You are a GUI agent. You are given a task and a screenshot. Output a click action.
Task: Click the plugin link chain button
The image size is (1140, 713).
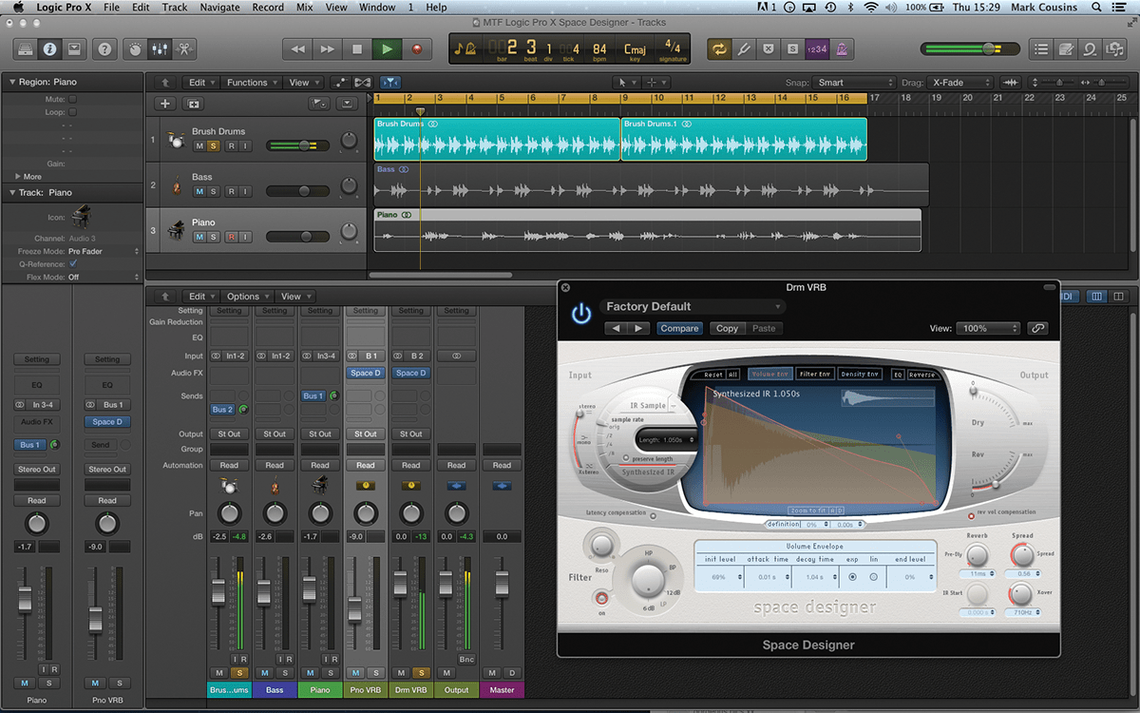1037,328
